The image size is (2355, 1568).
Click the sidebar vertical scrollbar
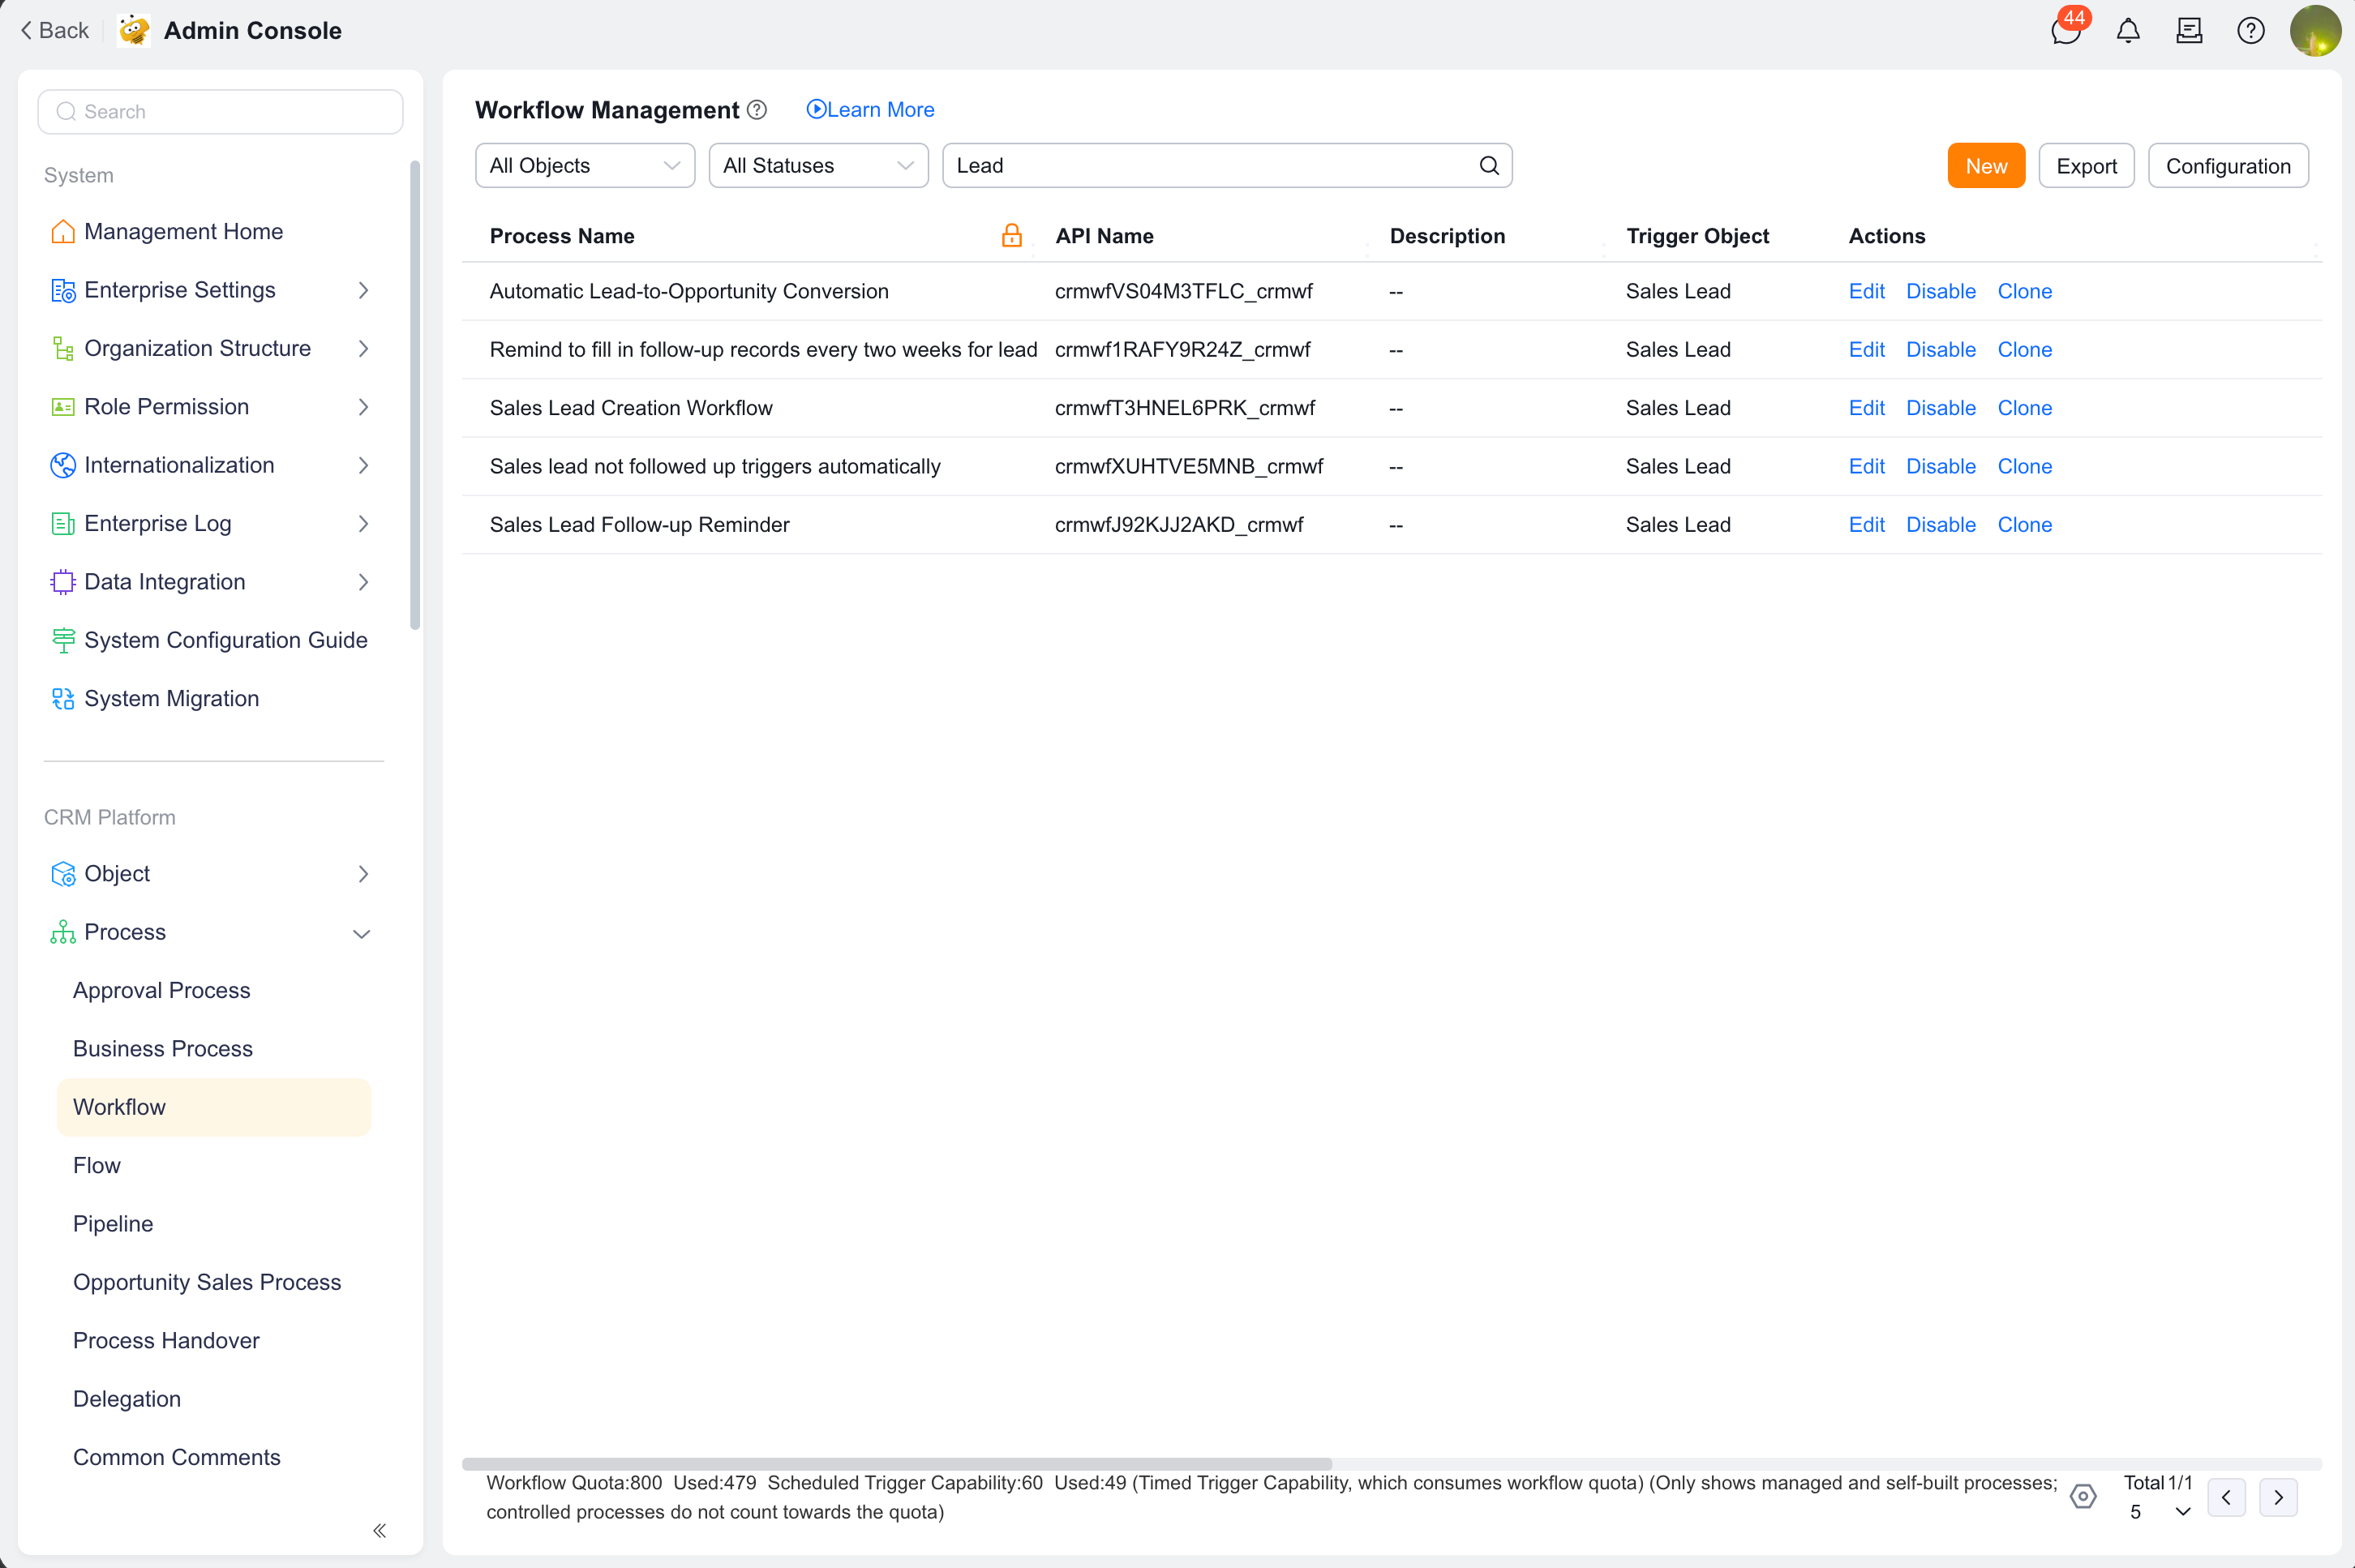(x=415, y=394)
